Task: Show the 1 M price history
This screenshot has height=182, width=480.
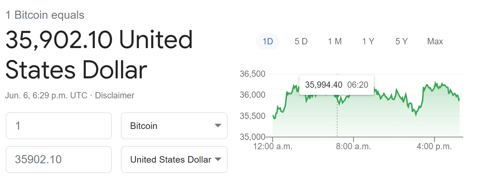Action: click(x=335, y=42)
